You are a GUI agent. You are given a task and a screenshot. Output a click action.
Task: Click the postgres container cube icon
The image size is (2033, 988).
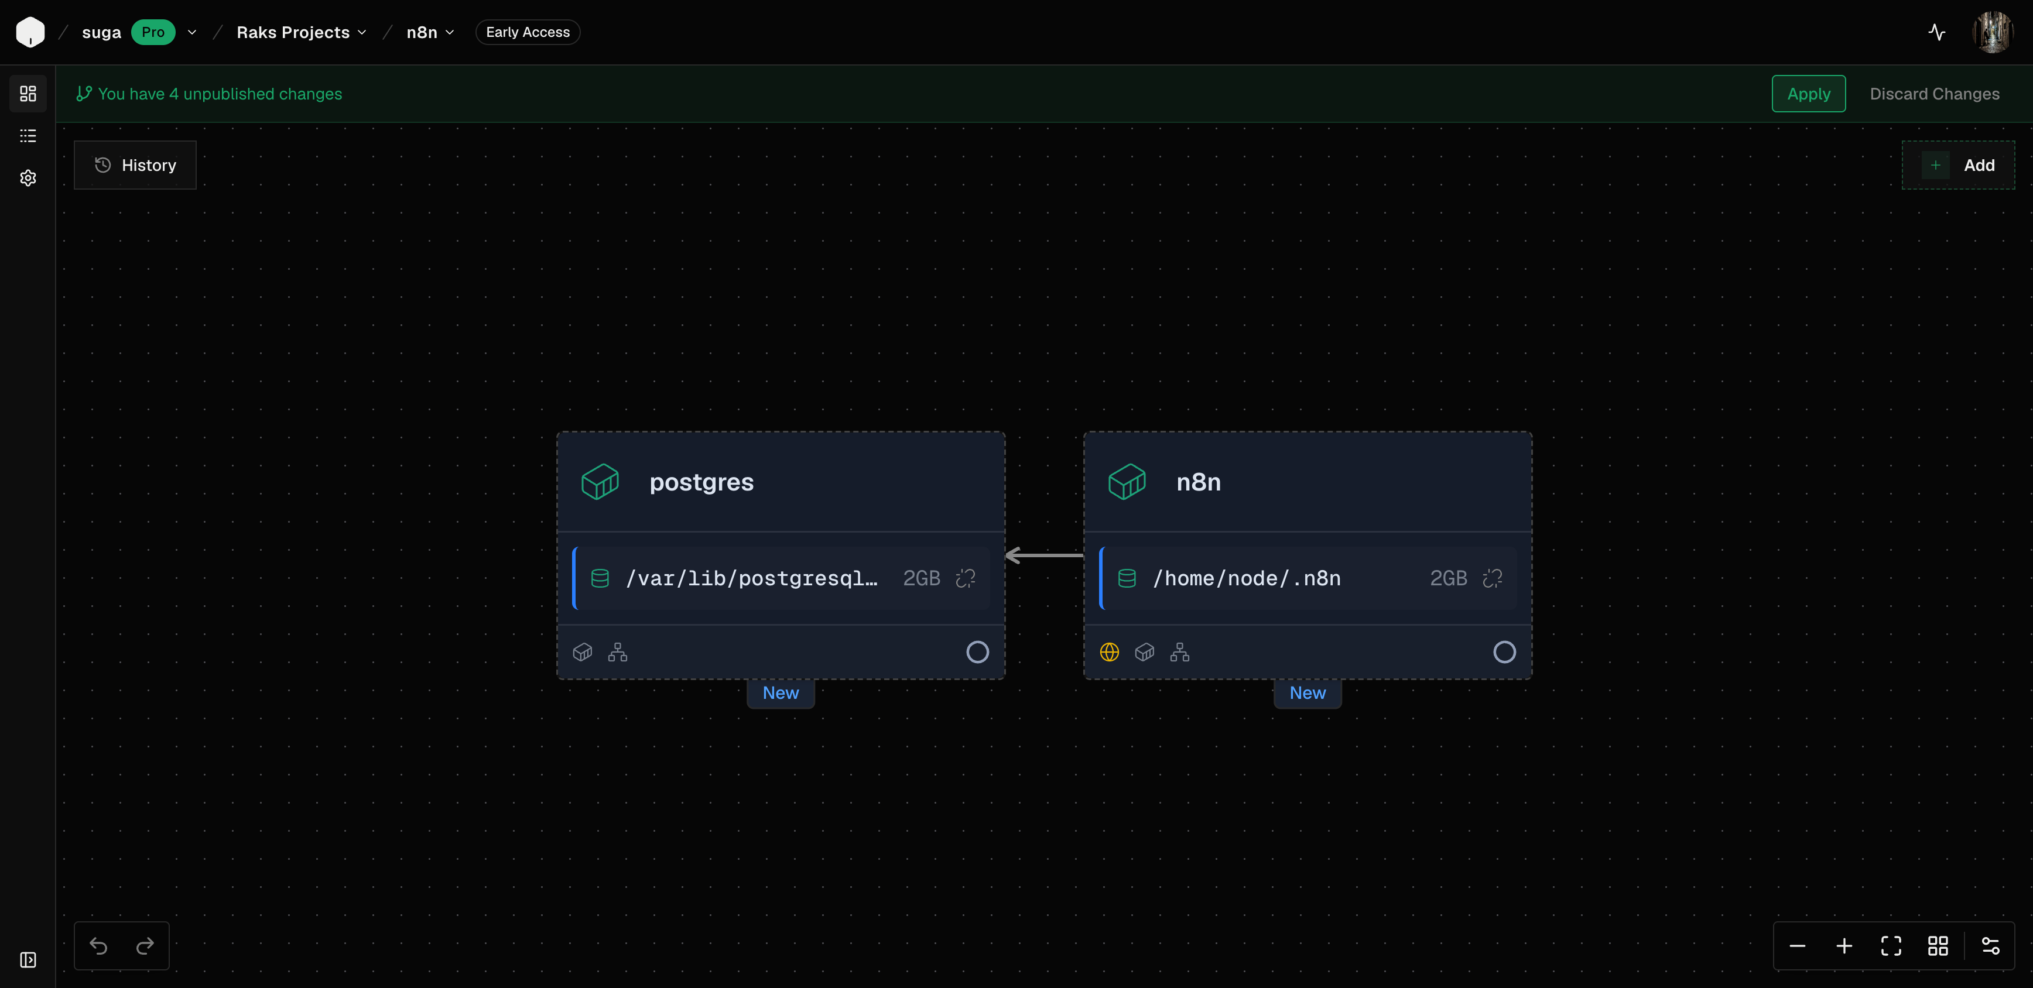point(600,481)
